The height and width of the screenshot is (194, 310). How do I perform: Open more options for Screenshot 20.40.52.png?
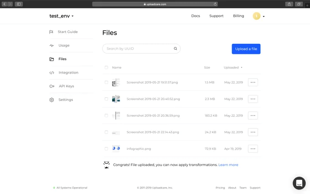click(x=253, y=99)
